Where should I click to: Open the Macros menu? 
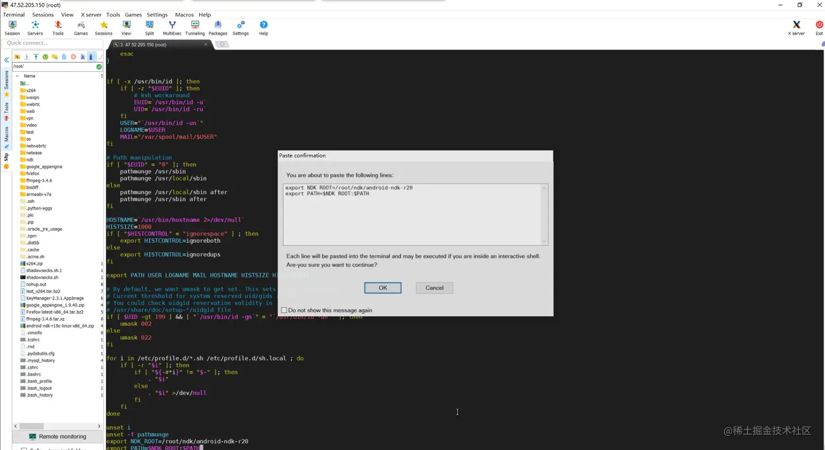click(x=184, y=15)
